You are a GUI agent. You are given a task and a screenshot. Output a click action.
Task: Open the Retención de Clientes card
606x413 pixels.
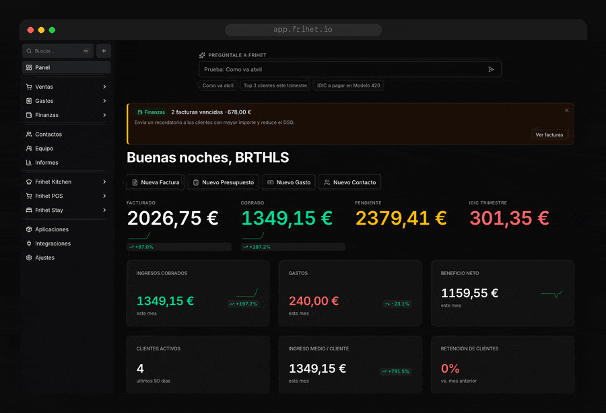[x=503, y=365]
